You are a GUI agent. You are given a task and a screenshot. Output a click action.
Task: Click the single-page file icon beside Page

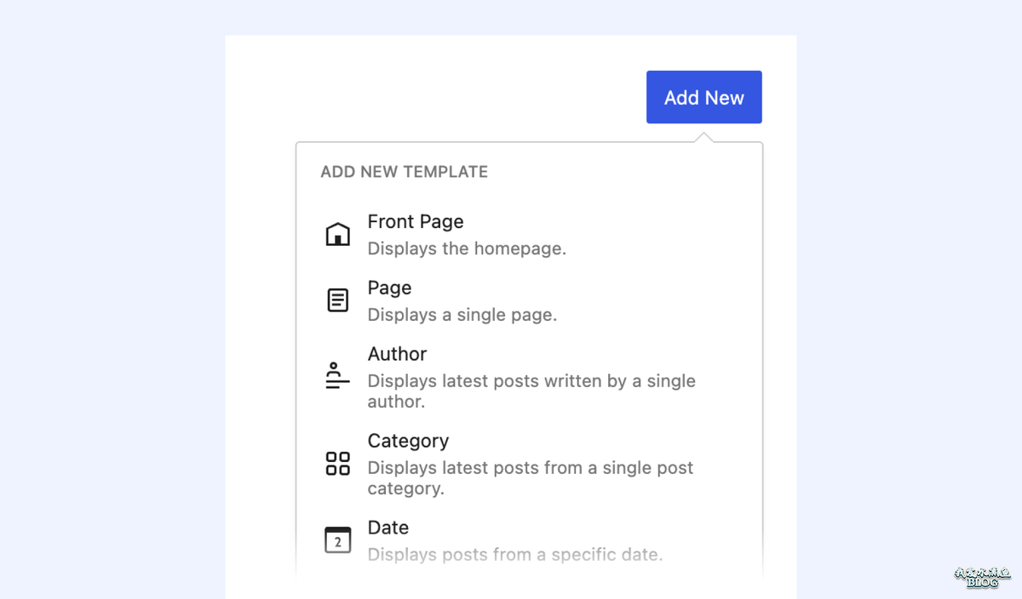coord(338,299)
